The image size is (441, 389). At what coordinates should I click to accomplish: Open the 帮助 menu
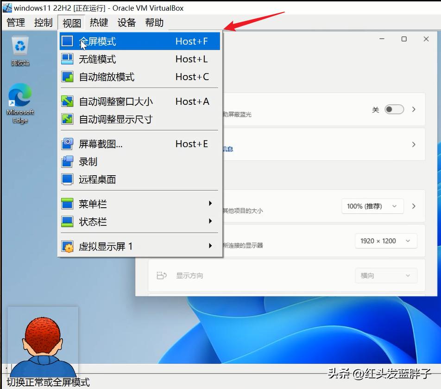tap(154, 22)
